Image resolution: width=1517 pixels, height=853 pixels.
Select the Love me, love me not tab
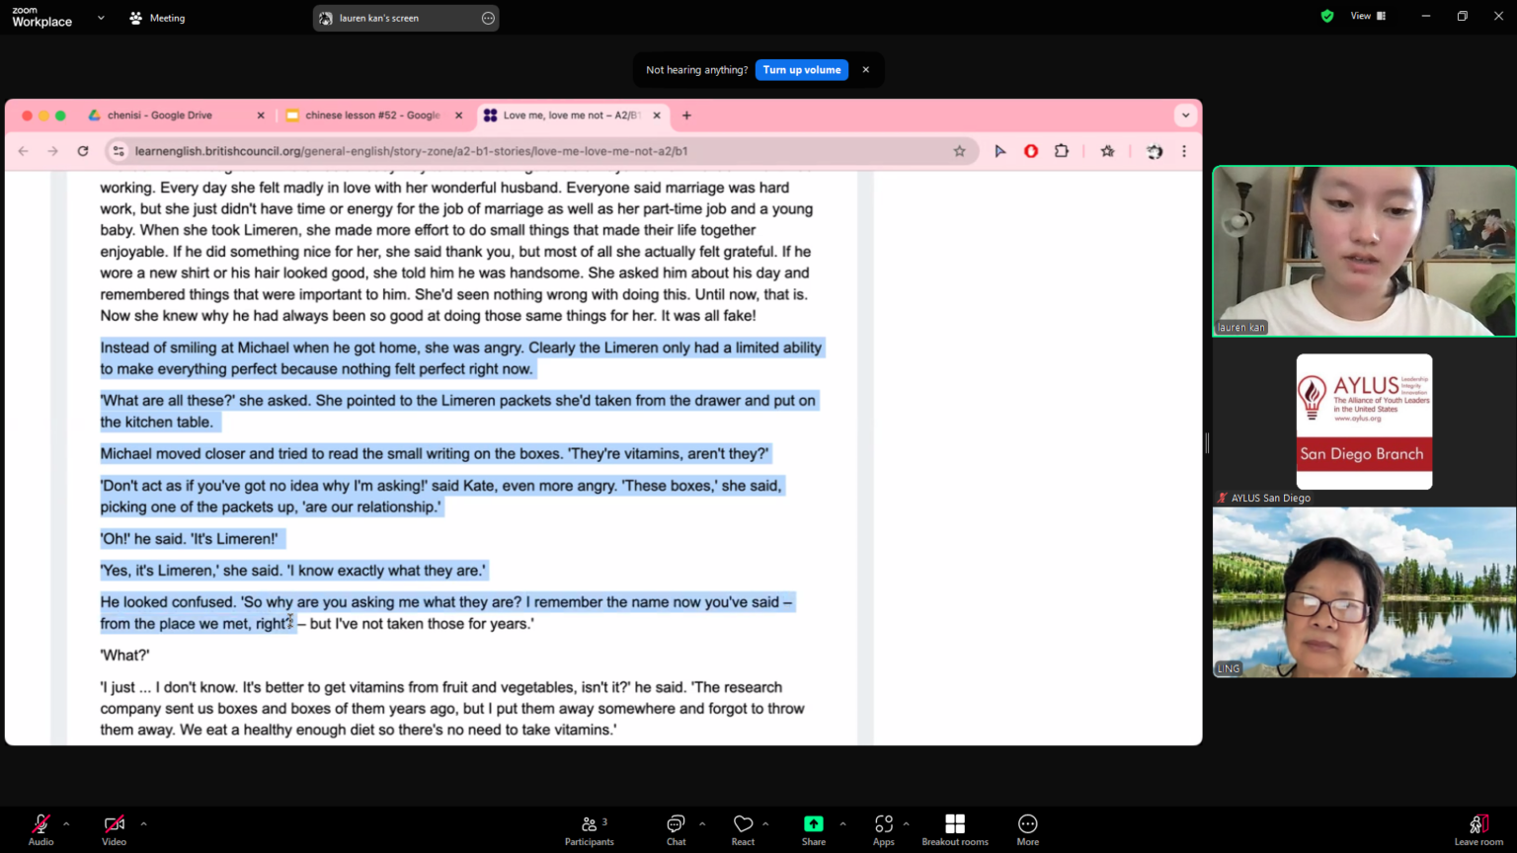(571, 116)
